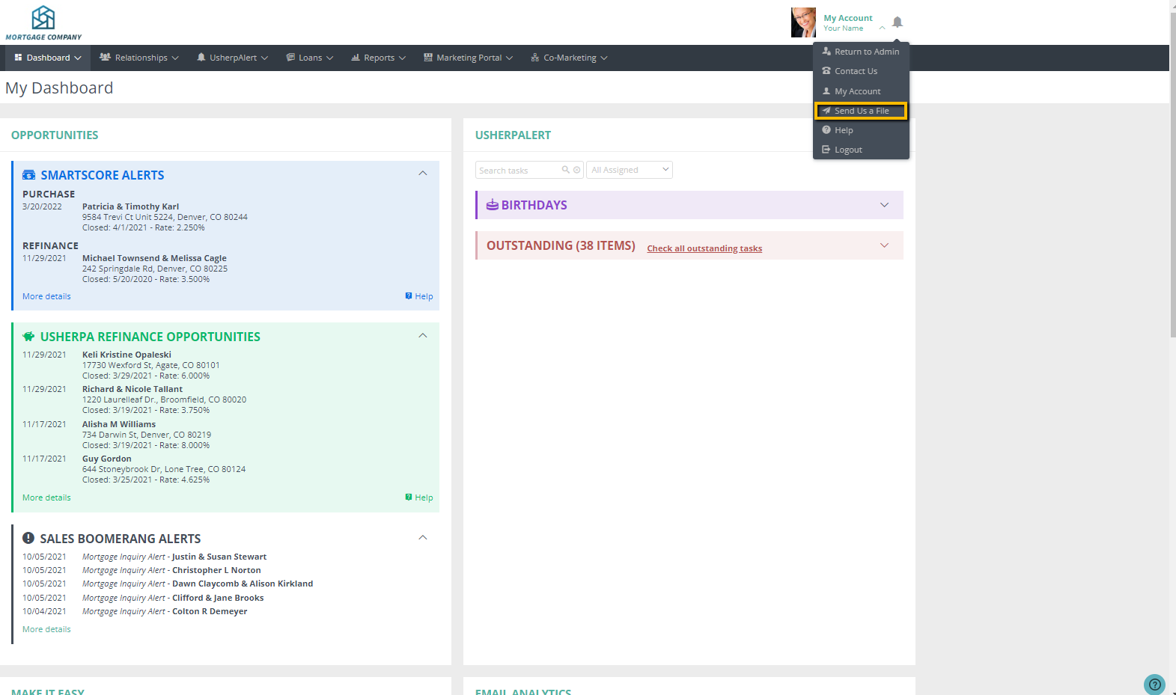This screenshot has width=1176, height=695.
Task: Click the notification bell icon
Action: point(897,22)
